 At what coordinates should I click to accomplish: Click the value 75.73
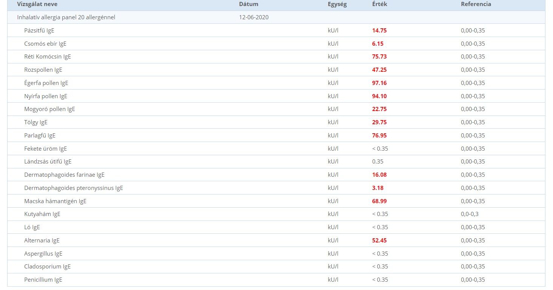tap(379, 57)
